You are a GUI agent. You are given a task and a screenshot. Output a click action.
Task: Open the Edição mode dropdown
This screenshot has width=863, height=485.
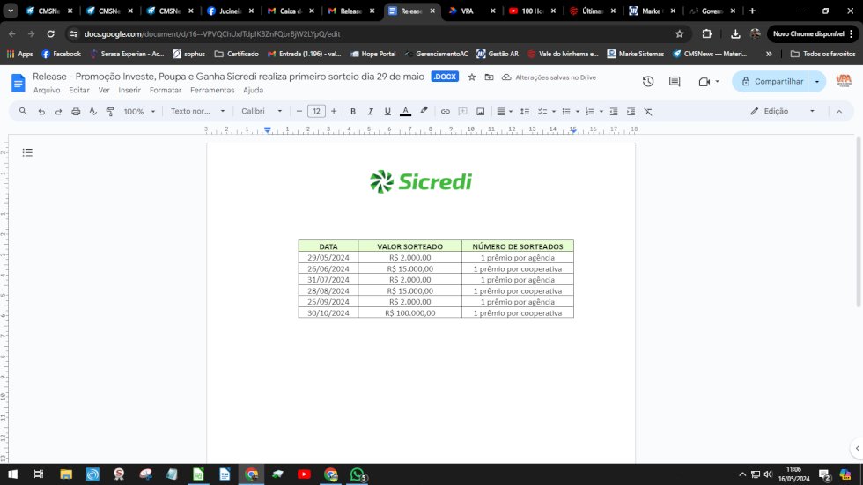tap(782, 111)
